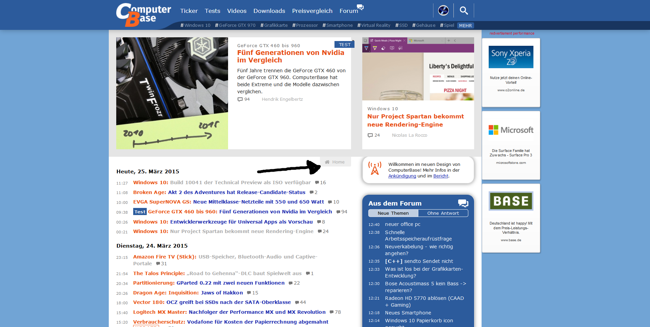Expand the MEHR tags button
Viewport: 650px width, 327px height.
tap(465, 25)
